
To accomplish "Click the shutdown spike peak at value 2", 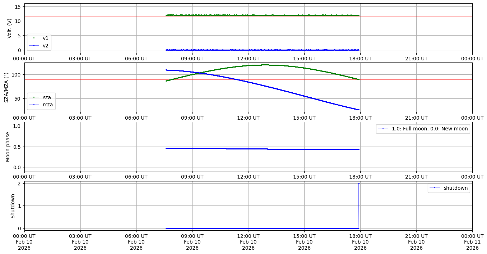I will click(x=359, y=184).
